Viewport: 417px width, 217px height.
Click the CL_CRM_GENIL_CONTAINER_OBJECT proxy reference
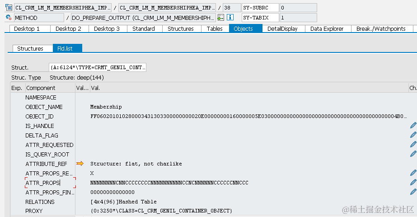coord(161,211)
